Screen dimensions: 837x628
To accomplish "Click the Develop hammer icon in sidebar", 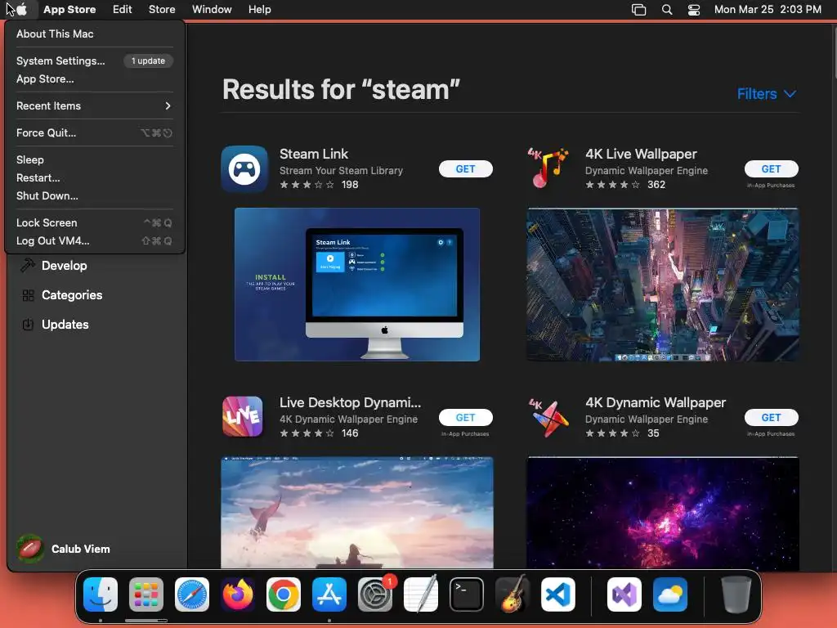I will point(28,266).
